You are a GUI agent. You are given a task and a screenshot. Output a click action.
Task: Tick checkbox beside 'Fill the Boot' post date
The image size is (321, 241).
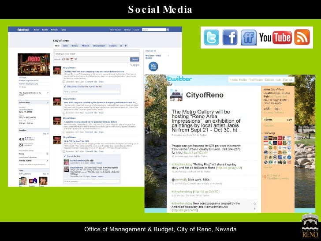coord(64,151)
